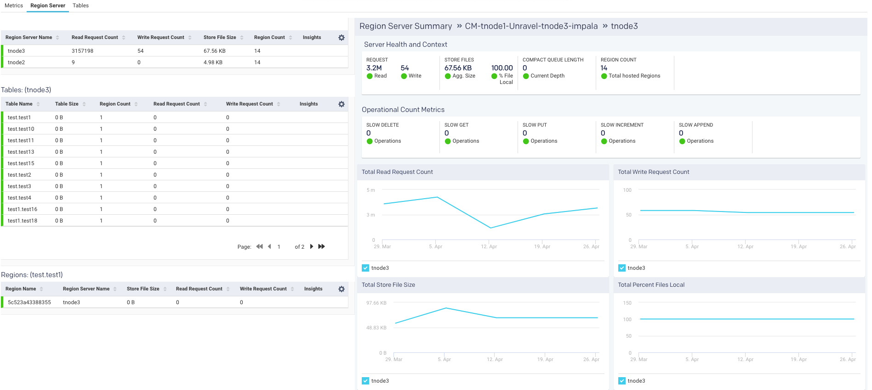Sort region servers by Write Request Count
The height and width of the screenshot is (390, 872).
pos(190,38)
